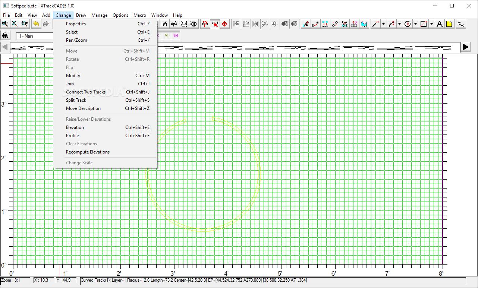The image size is (478, 288).
Task: Click the 'X : 10.3' status field
Action: click(x=44, y=280)
